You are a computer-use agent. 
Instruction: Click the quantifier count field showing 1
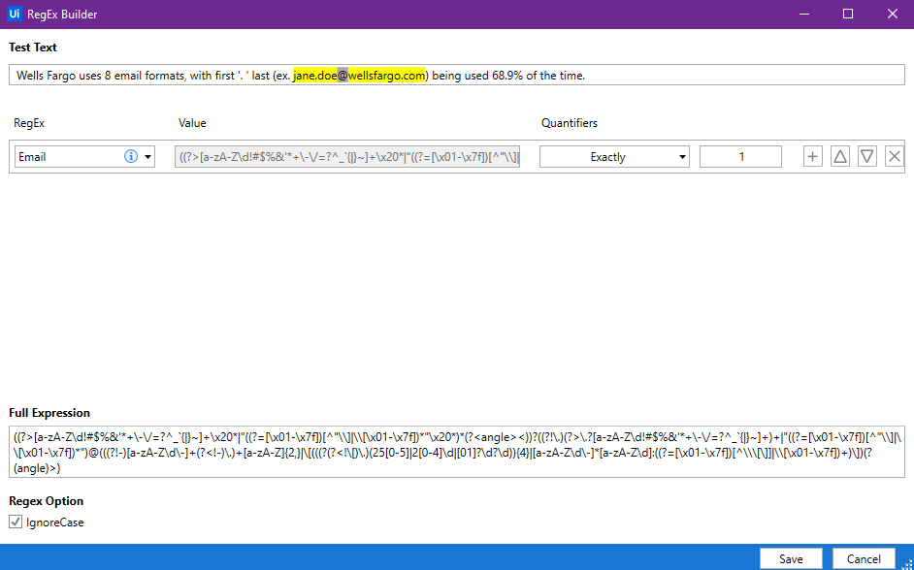click(x=740, y=157)
